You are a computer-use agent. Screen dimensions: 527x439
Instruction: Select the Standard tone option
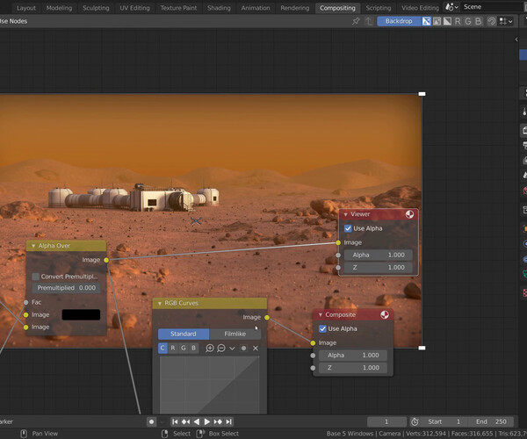[x=184, y=334]
